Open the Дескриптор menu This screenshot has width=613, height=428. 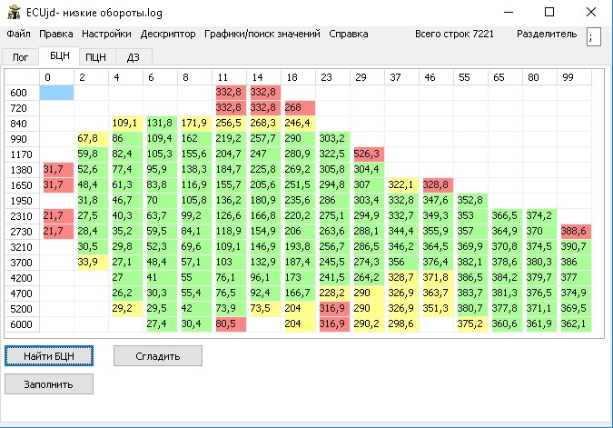click(x=168, y=34)
